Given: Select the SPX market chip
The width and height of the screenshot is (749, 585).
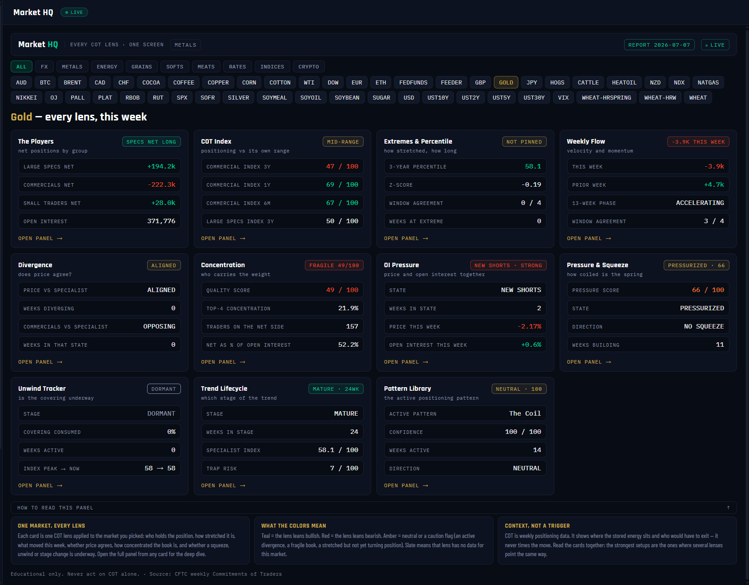Looking at the screenshot, I should click(x=182, y=98).
